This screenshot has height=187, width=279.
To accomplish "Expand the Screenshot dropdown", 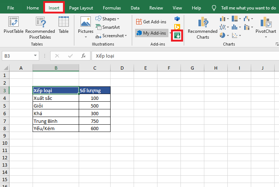I will pyautogui.click(x=111, y=36).
